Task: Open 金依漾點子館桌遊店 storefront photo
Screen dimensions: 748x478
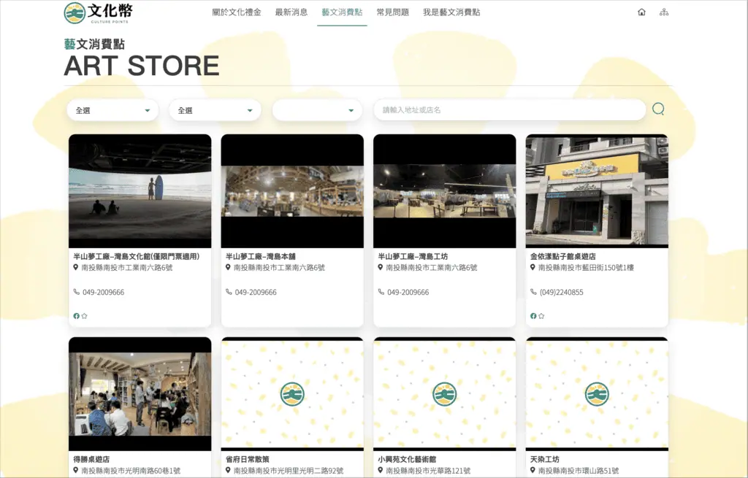Action: point(597,191)
